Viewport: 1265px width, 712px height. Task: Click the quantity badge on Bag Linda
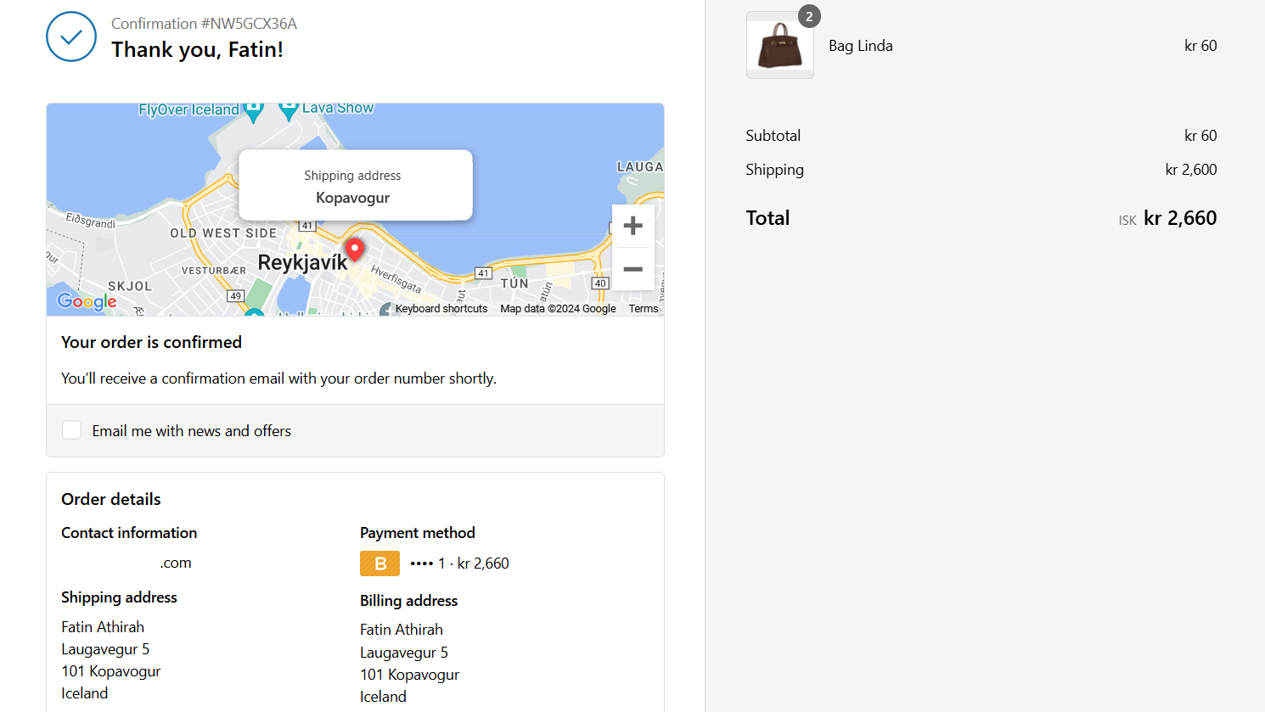[809, 16]
